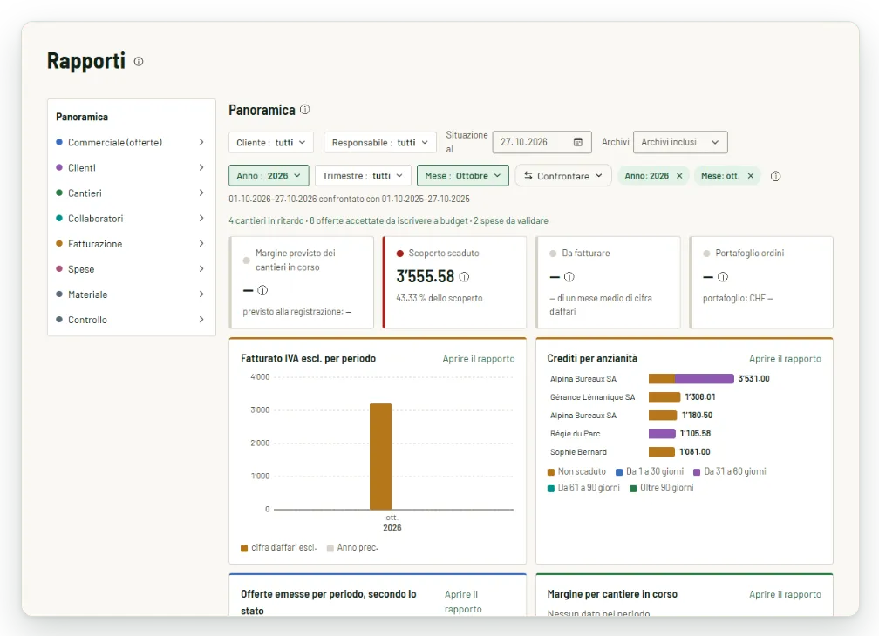Remove the Anno: 2026 filter chip
Viewport: 879px width, 636px height.
pos(678,176)
